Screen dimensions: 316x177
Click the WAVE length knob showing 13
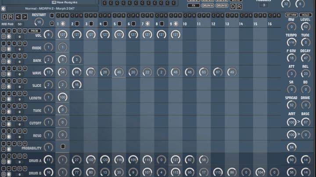pos(48,72)
